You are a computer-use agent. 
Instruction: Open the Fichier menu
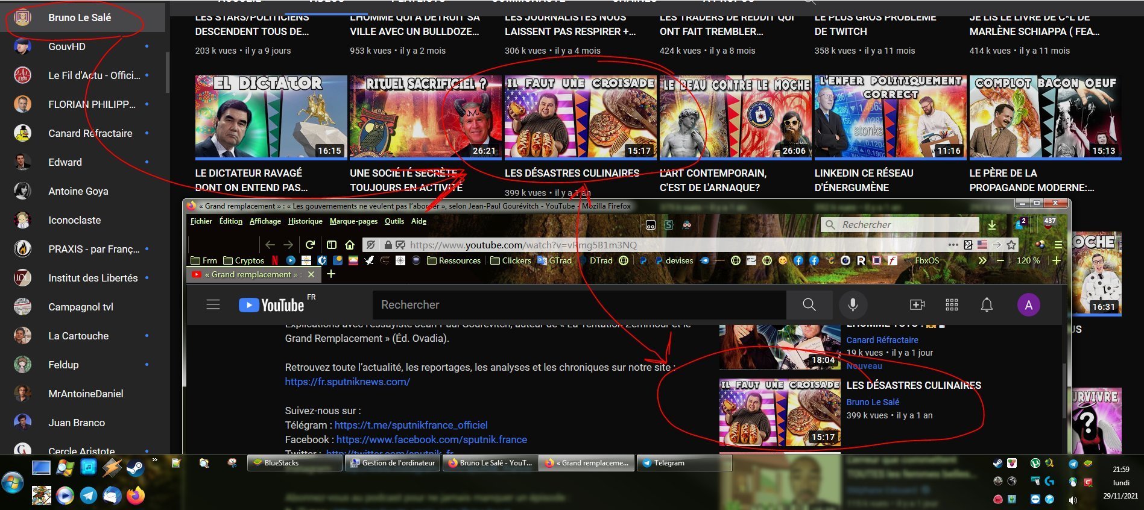201,221
